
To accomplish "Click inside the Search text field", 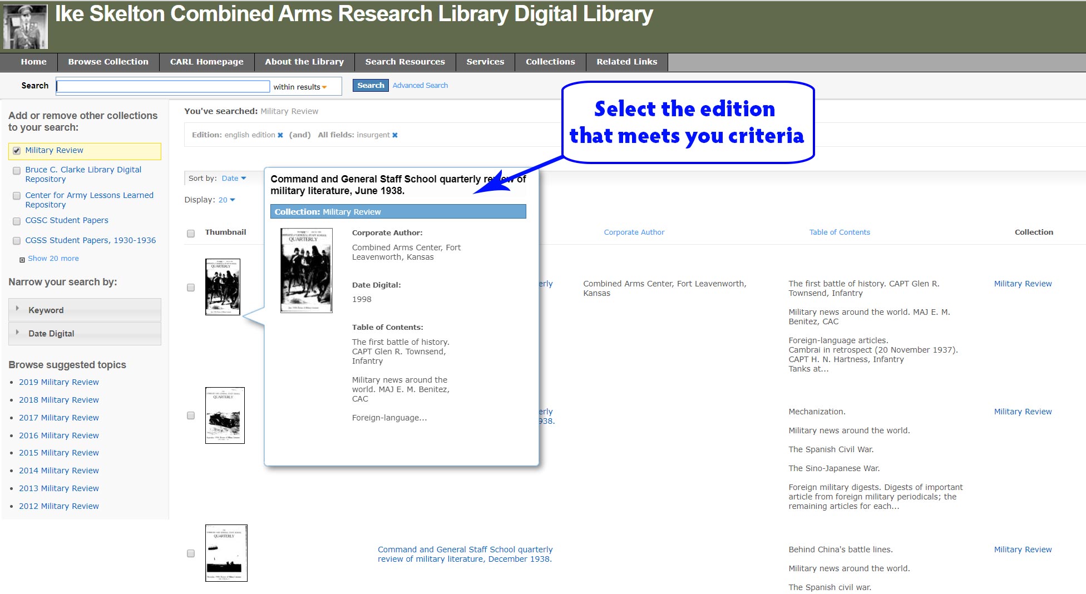I will tap(163, 86).
